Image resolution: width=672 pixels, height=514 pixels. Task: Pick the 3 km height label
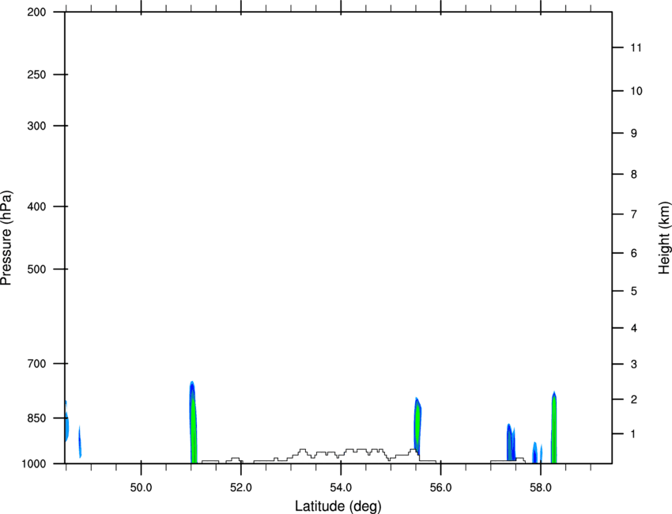(x=634, y=365)
